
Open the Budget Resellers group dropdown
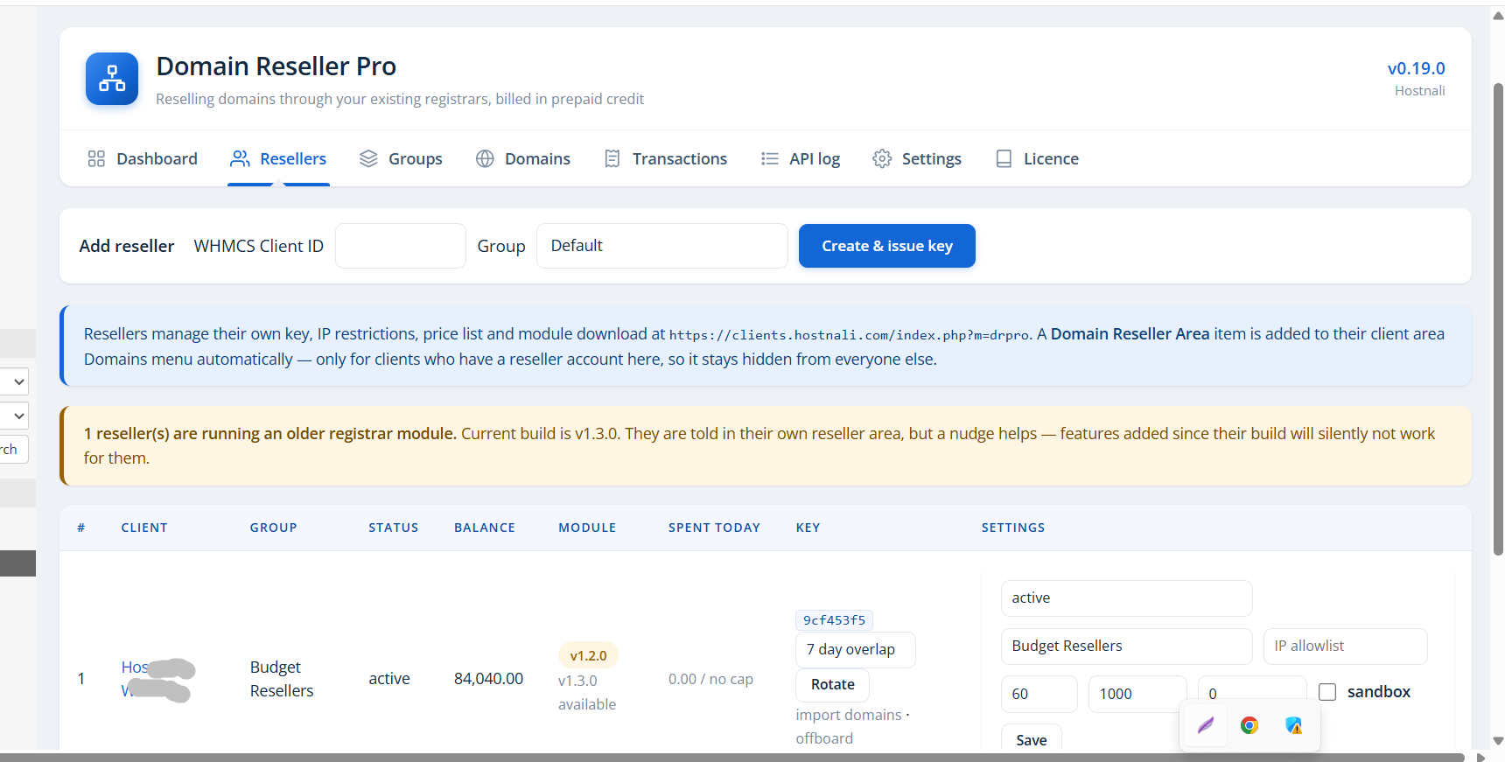click(x=1126, y=647)
